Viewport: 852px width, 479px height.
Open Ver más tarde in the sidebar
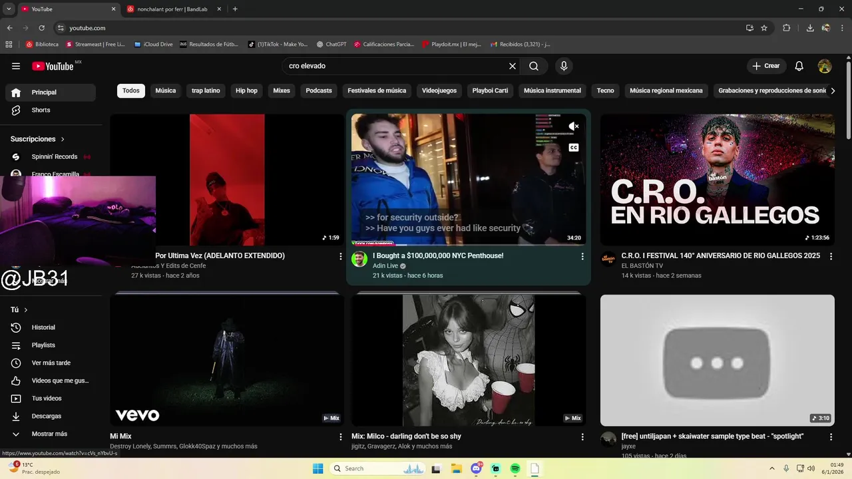(x=51, y=363)
